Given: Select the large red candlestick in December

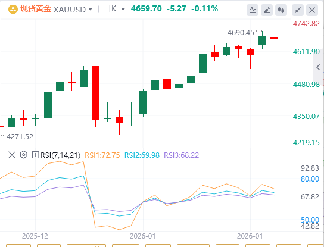Looking at the screenshot, I should (95, 93).
